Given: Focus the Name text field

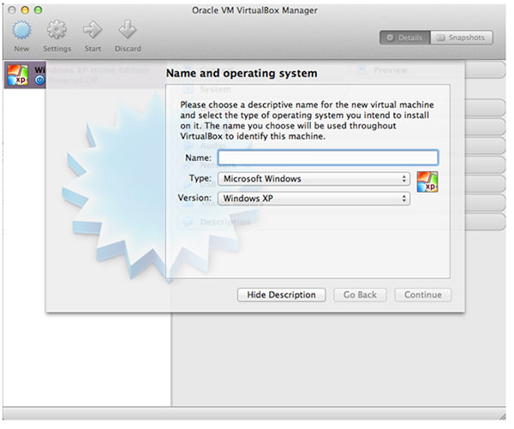Looking at the screenshot, I should 328,158.
